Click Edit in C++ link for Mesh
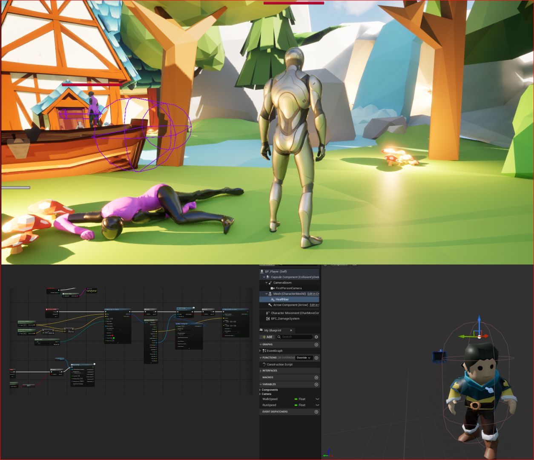 click(313, 294)
